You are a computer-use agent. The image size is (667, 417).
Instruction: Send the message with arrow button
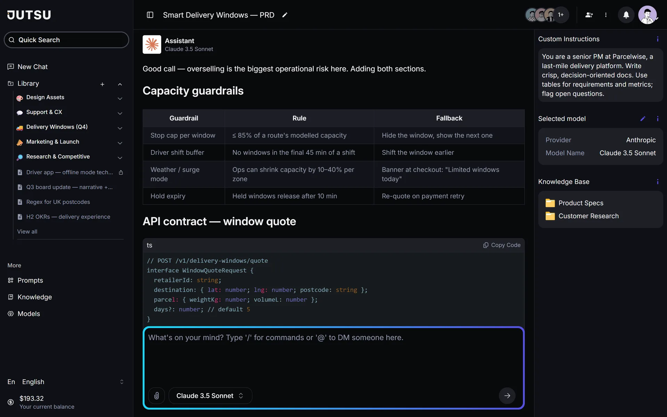pos(507,396)
